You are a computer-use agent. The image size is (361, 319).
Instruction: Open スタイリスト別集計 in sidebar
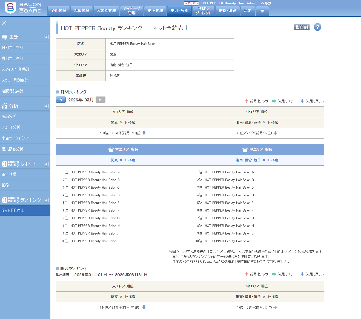(x=25, y=69)
